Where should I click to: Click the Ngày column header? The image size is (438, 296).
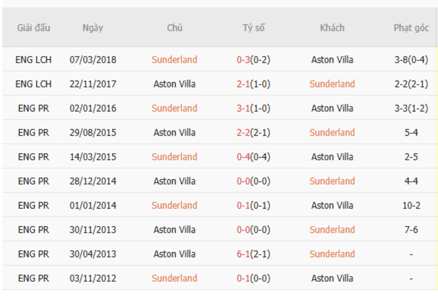93,28
